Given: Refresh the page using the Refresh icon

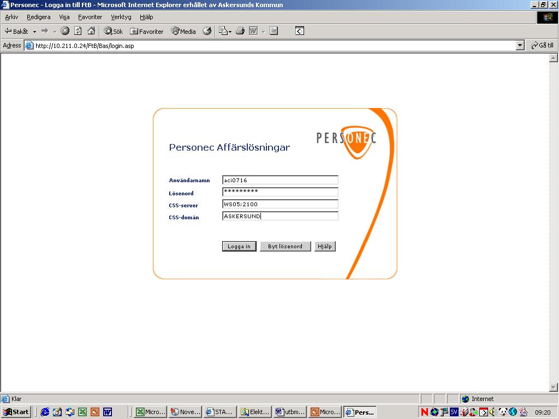Looking at the screenshot, I should 78,31.
